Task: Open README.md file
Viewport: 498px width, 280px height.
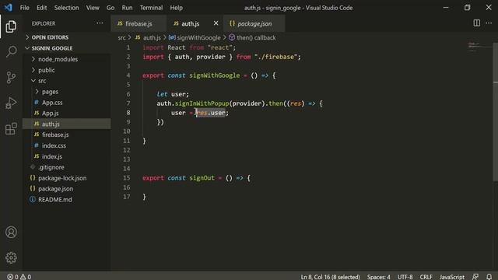Action: click(67, 200)
